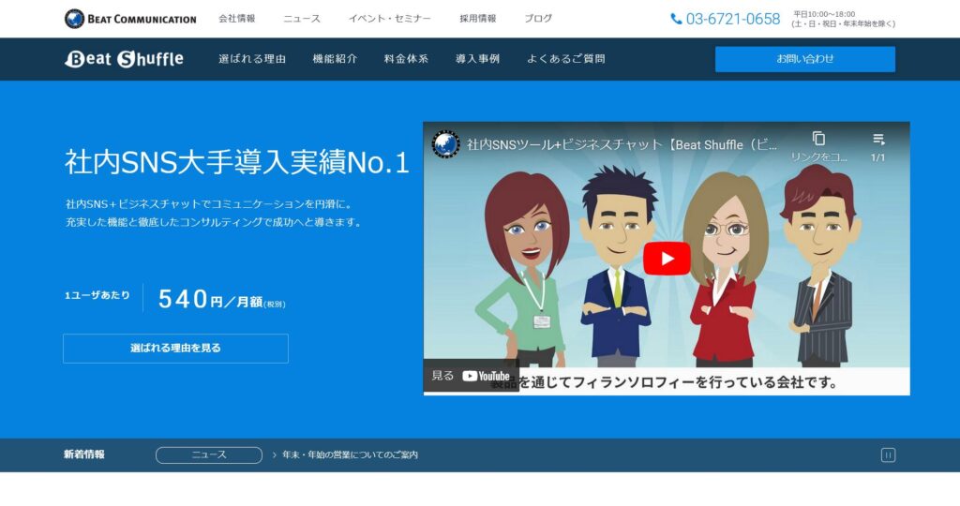Go to the ニュース top navigation link
The image size is (960, 506).
pos(302,19)
